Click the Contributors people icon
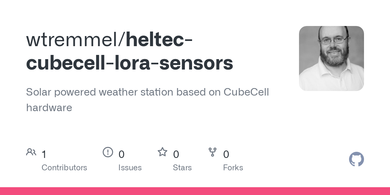The width and height of the screenshot is (390, 195). [31, 152]
